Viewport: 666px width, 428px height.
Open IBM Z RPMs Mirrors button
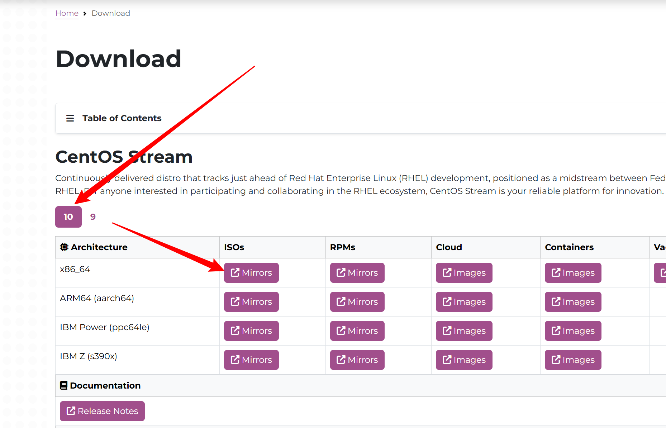[357, 360]
